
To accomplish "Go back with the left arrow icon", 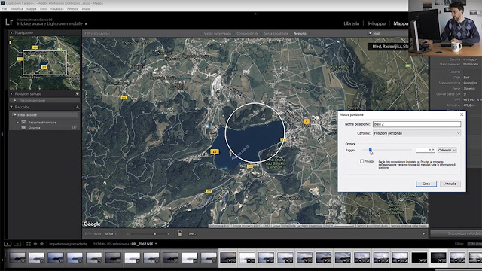I will [x=35, y=244].
